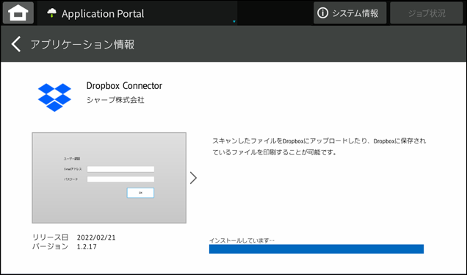
Task: Click the OK button in preview image
Action: [x=140, y=193]
